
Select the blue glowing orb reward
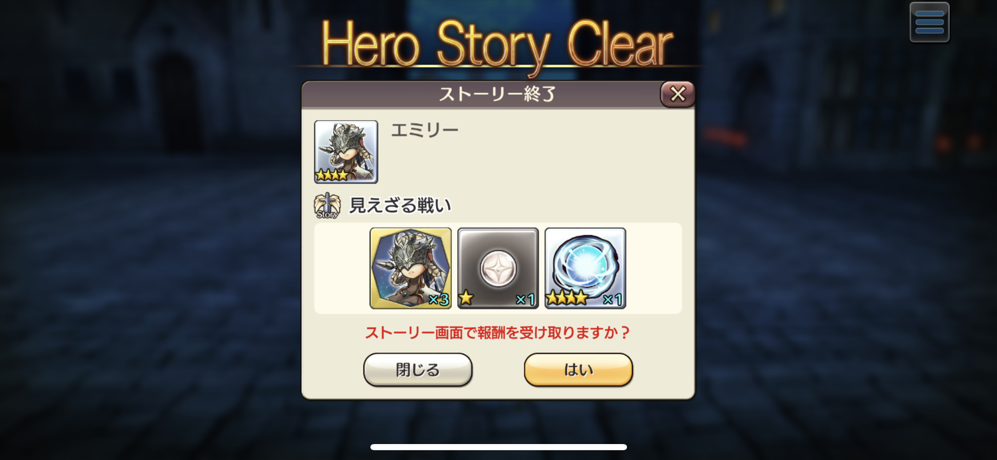[585, 268]
